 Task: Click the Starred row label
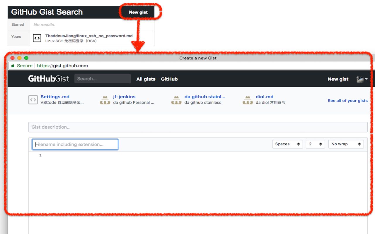tap(18, 25)
